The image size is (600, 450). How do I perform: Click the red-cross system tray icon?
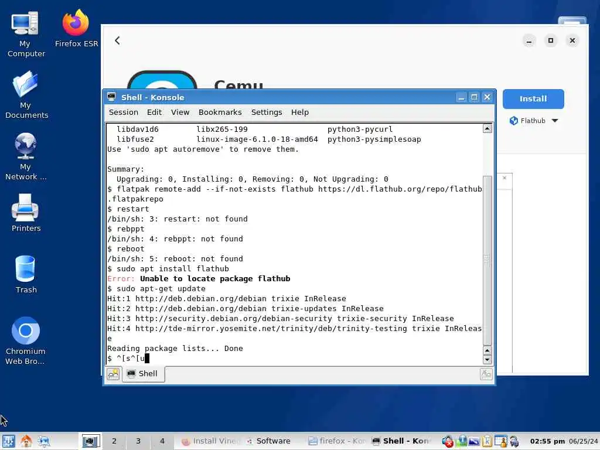[x=447, y=441]
